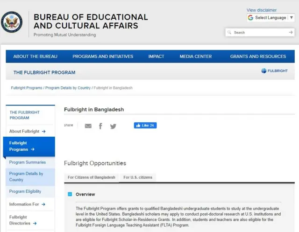Collapse the Overview section minus icon
This screenshot has height=232, width=299.
click(70, 194)
